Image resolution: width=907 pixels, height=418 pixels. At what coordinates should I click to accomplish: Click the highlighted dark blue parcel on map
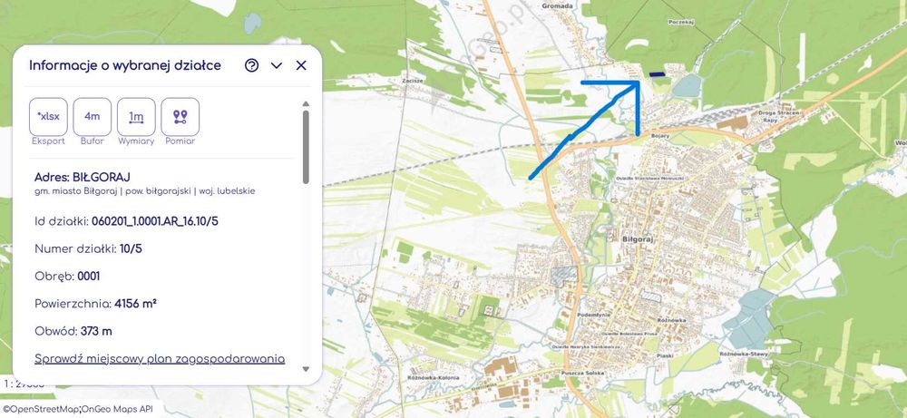point(657,74)
